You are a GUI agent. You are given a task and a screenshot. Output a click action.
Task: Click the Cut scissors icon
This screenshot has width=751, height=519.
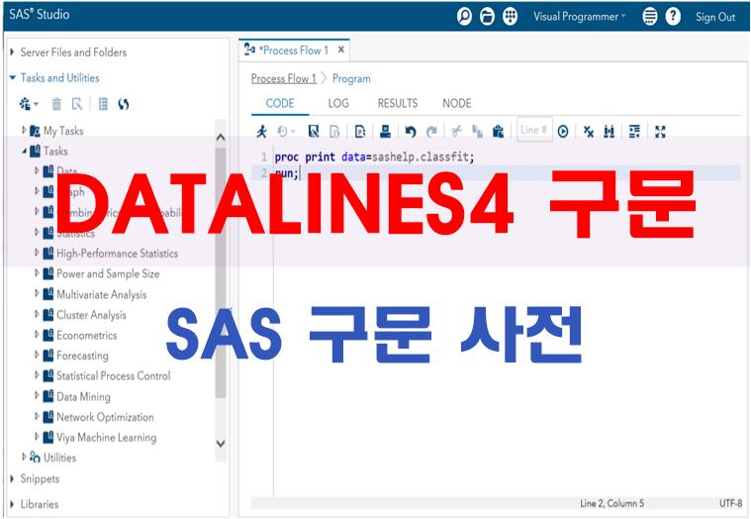coord(456,131)
